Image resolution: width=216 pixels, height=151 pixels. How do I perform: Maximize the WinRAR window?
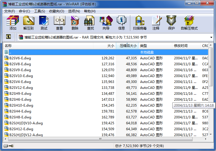tap(197, 3)
